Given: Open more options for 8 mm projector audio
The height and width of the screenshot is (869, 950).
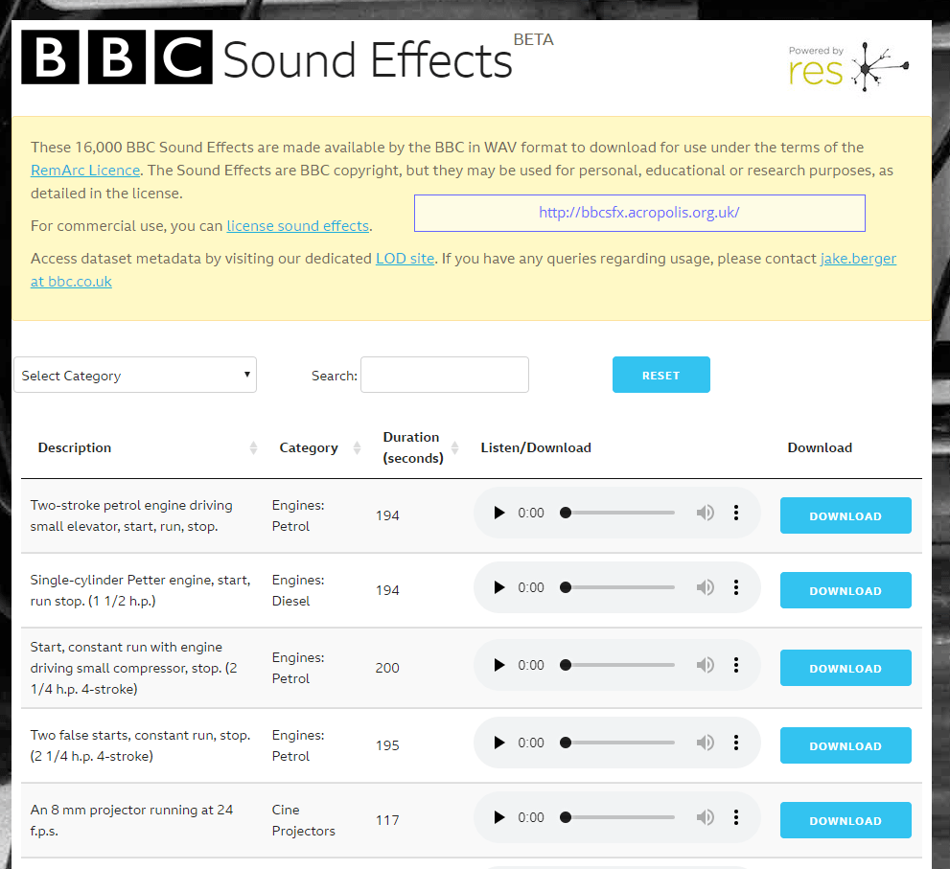Looking at the screenshot, I should [x=736, y=817].
